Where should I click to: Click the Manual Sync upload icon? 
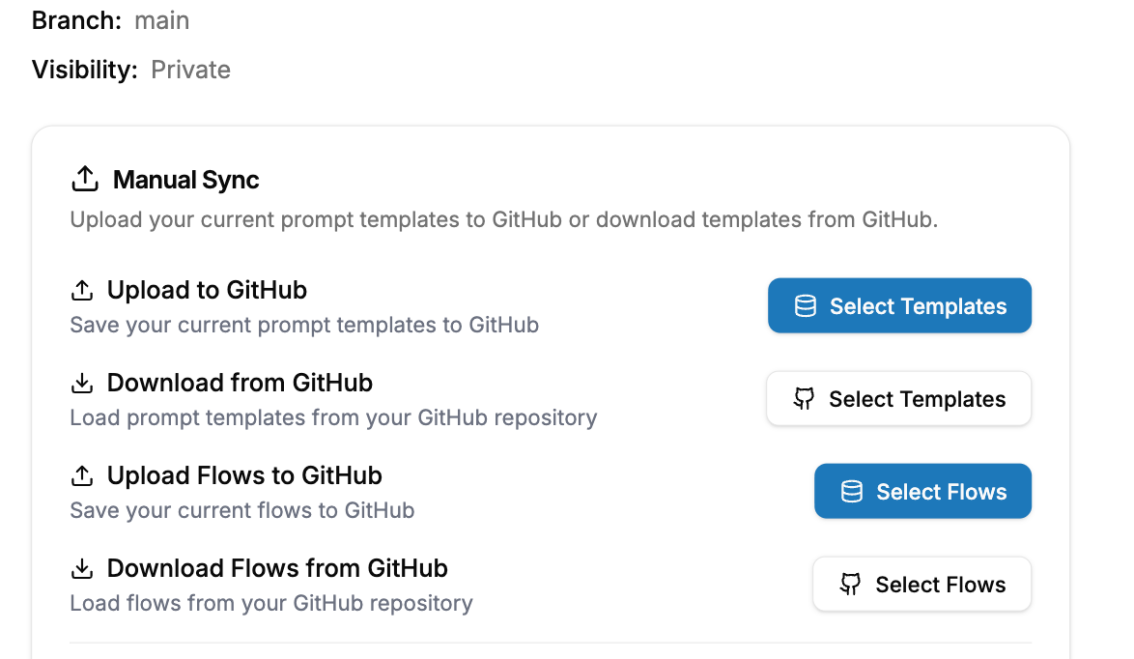coord(85,180)
